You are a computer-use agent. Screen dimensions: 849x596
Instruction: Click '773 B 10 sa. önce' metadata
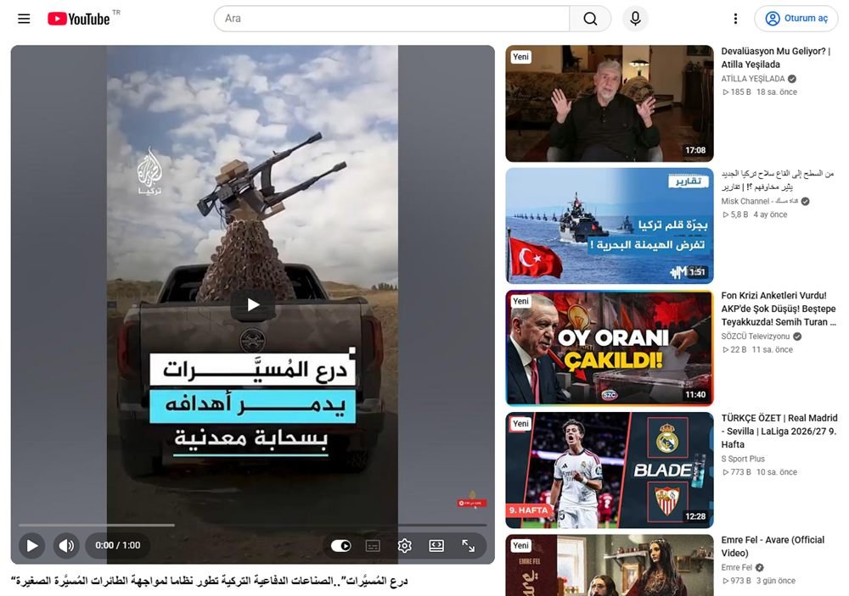760,472
